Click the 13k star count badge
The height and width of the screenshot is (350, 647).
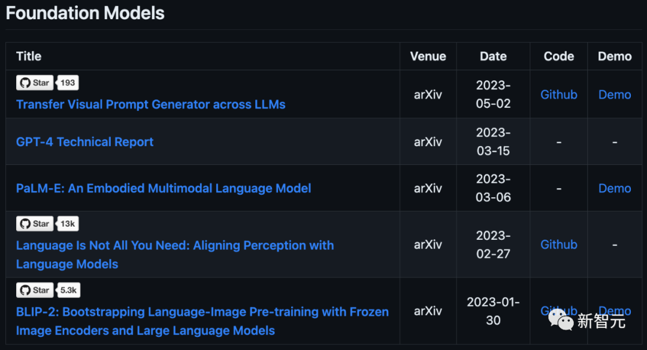click(x=68, y=224)
